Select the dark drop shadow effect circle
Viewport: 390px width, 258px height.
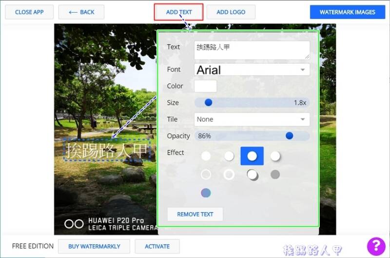coord(253,175)
